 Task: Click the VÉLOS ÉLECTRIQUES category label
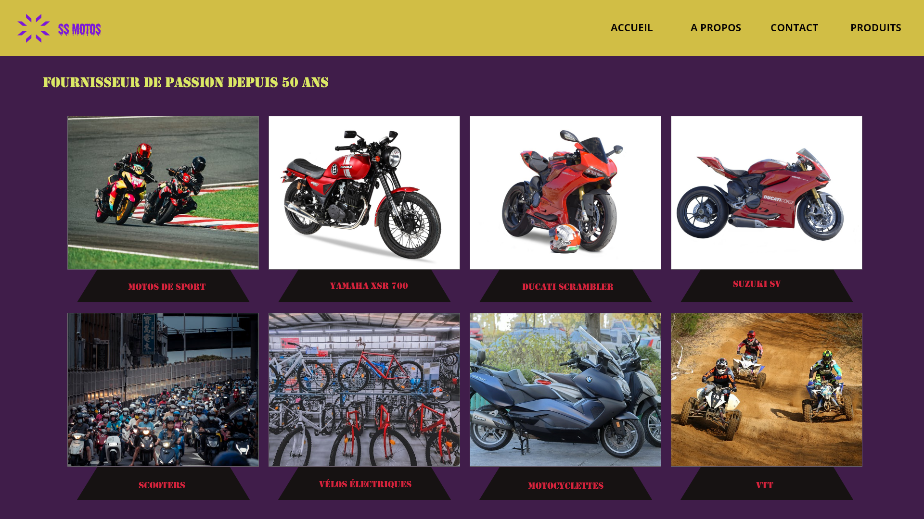[365, 484]
